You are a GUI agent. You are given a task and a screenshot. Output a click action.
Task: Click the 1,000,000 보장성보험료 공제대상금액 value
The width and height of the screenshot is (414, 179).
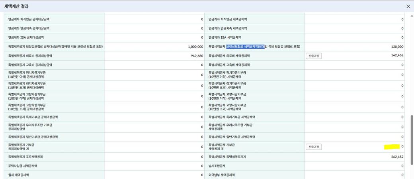tap(195, 47)
